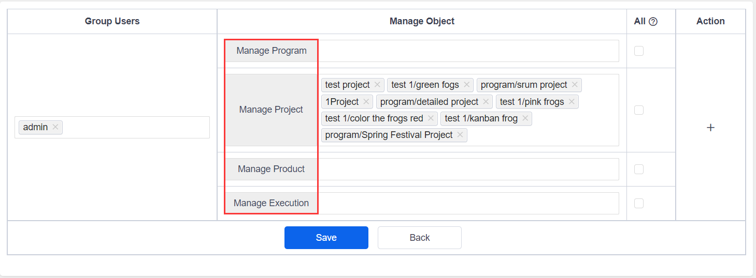Tick All checkbox for Manage Execution
The width and height of the screenshot is (756, 278).
coord(639,203)
